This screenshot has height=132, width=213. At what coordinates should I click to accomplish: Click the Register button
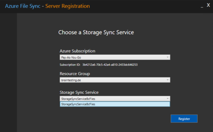click(184, 119)
